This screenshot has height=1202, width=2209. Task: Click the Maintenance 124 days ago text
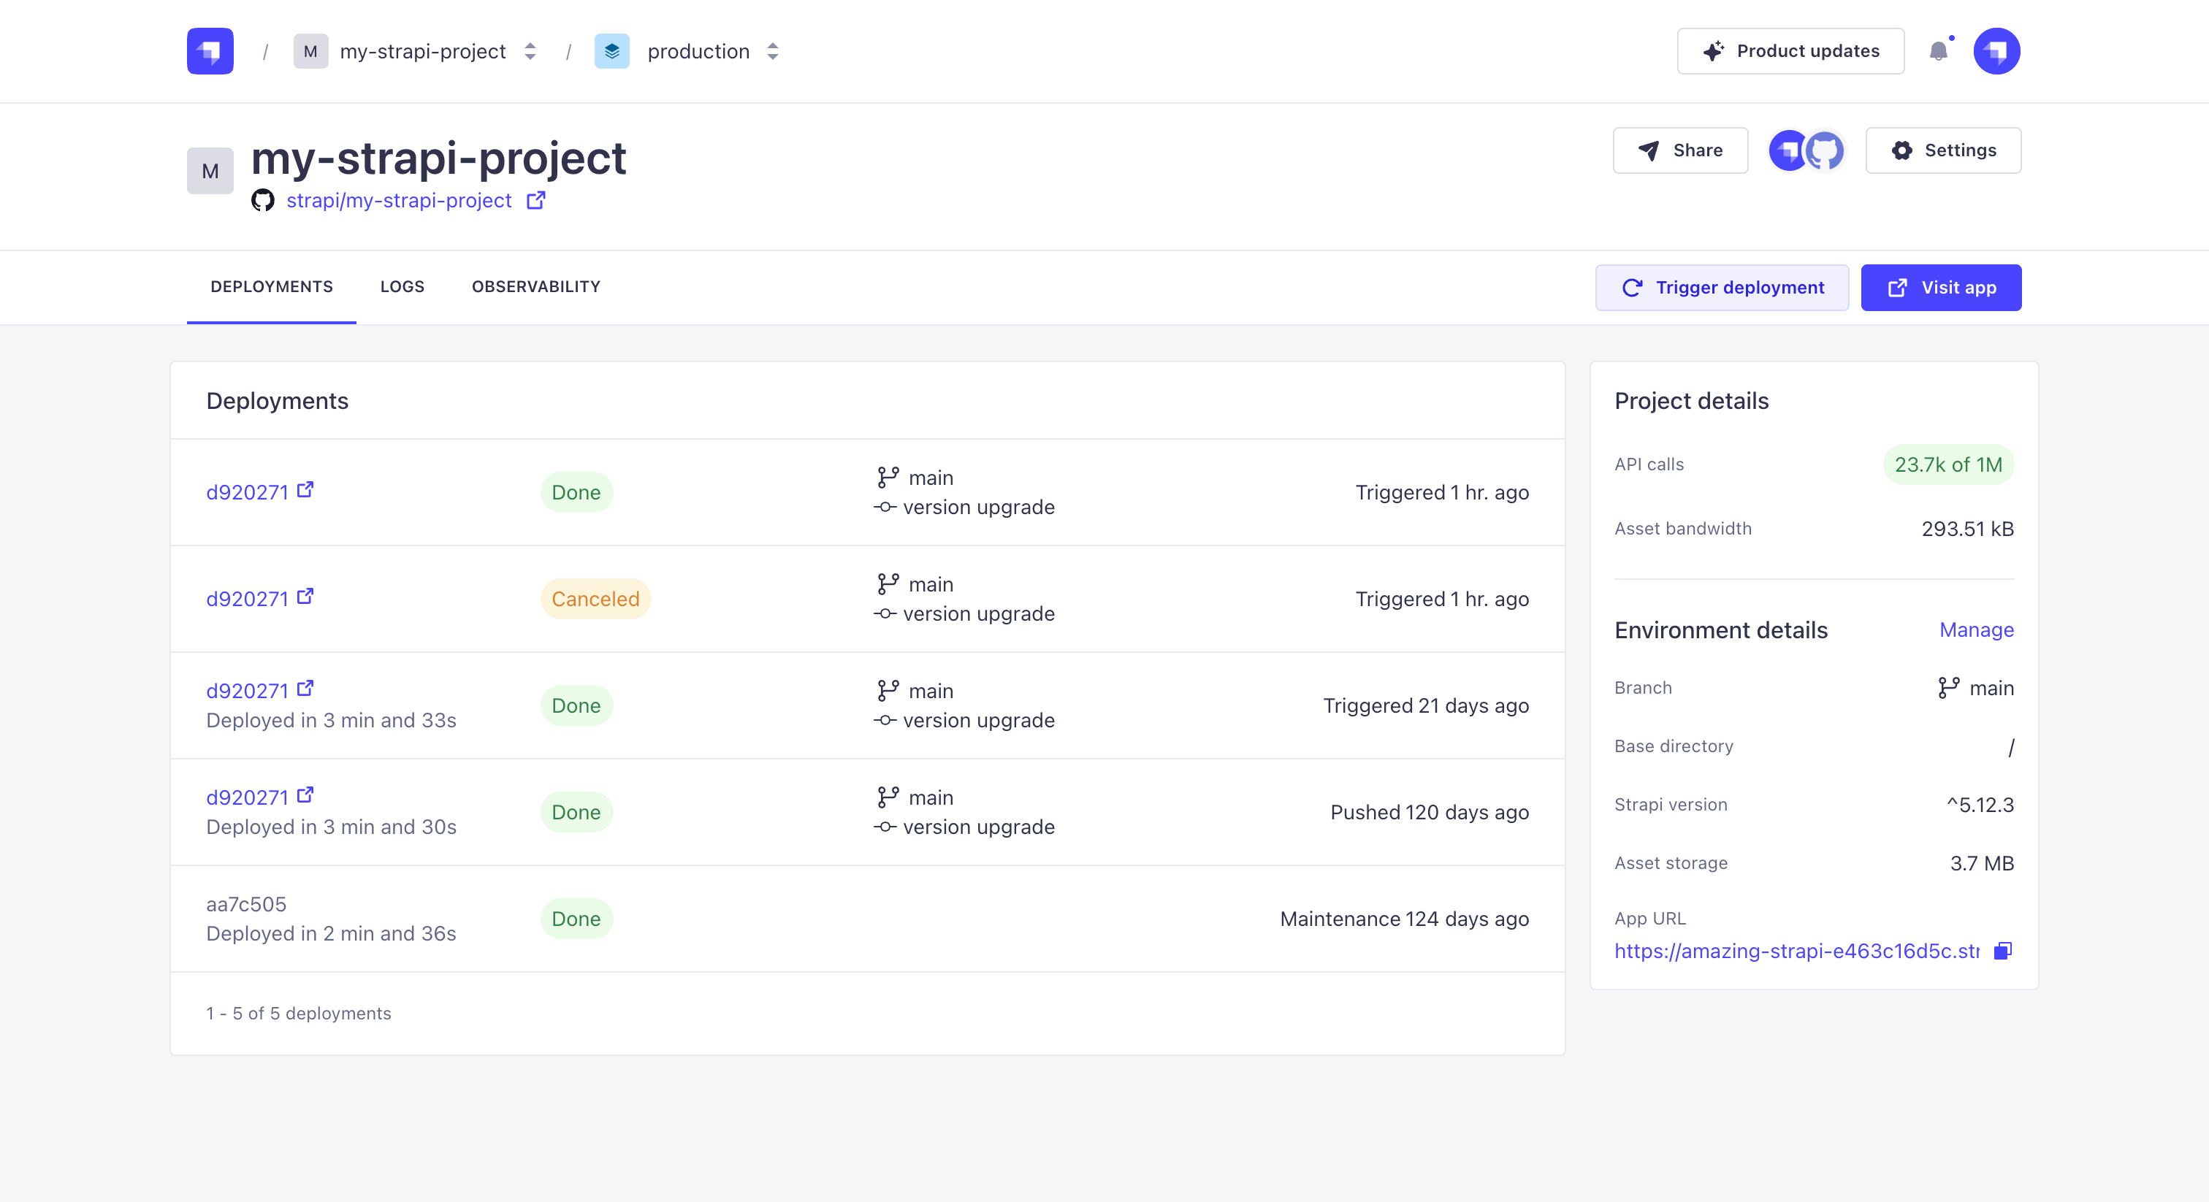(x=1404, y=919)
